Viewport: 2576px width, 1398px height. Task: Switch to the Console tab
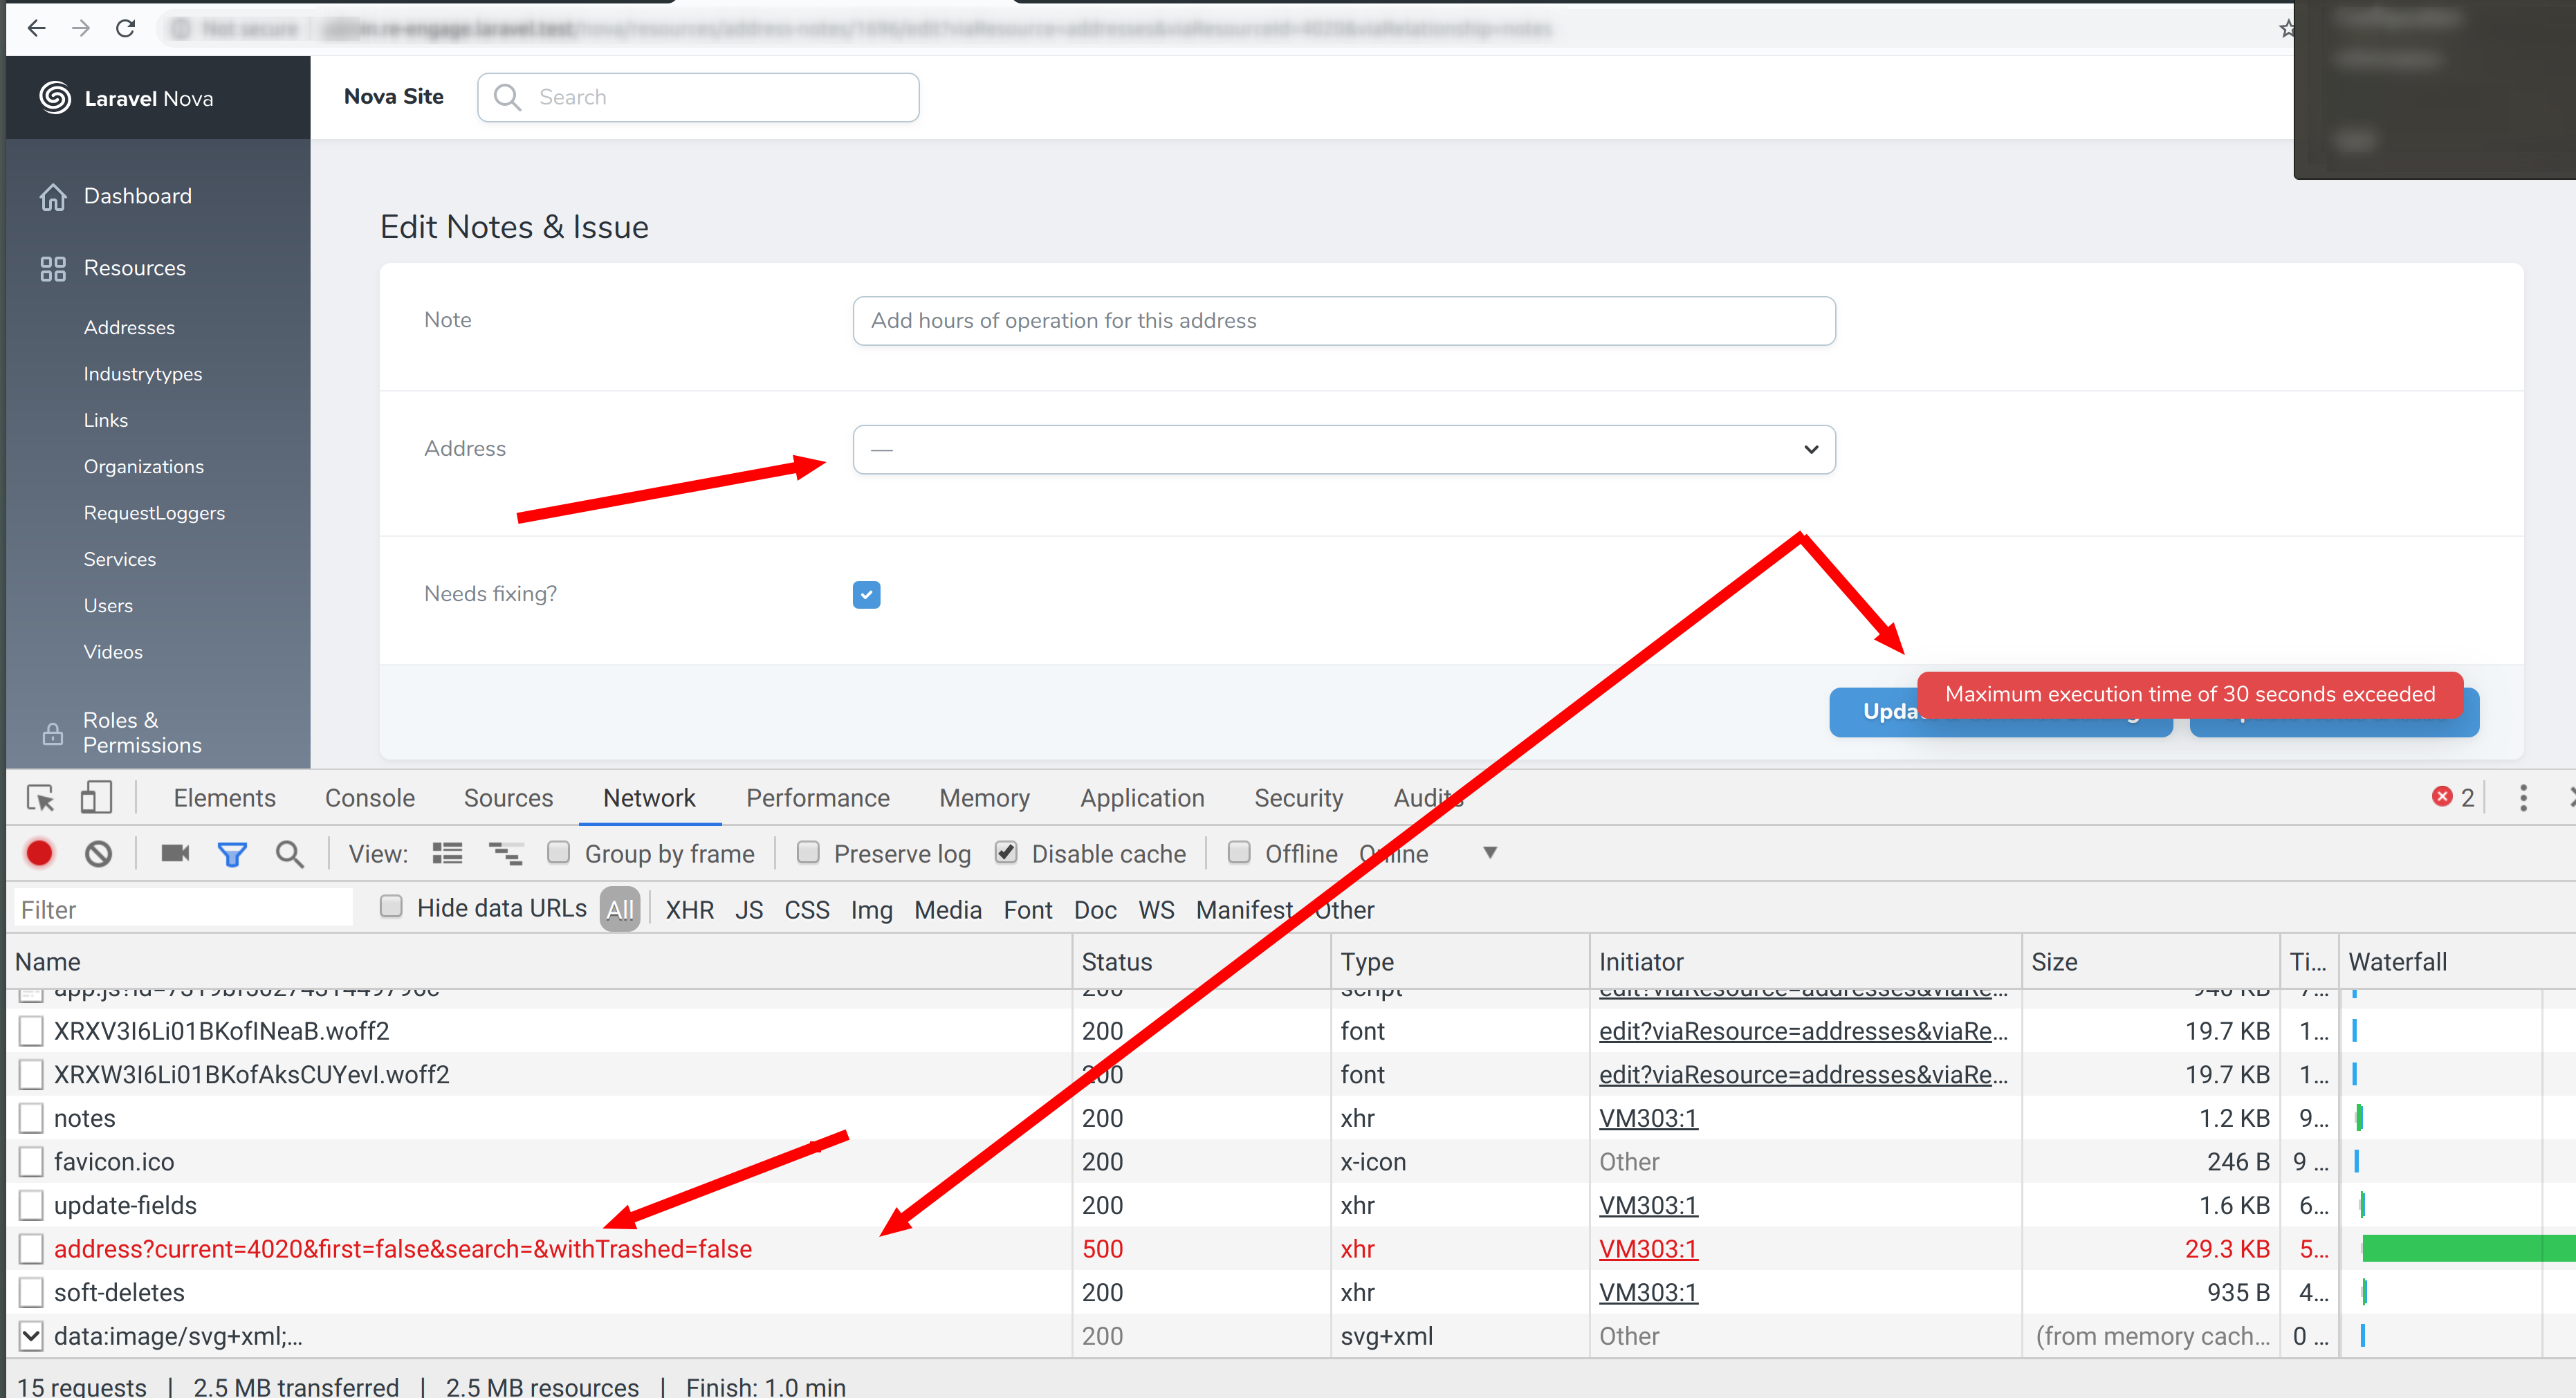click(369, 797)
